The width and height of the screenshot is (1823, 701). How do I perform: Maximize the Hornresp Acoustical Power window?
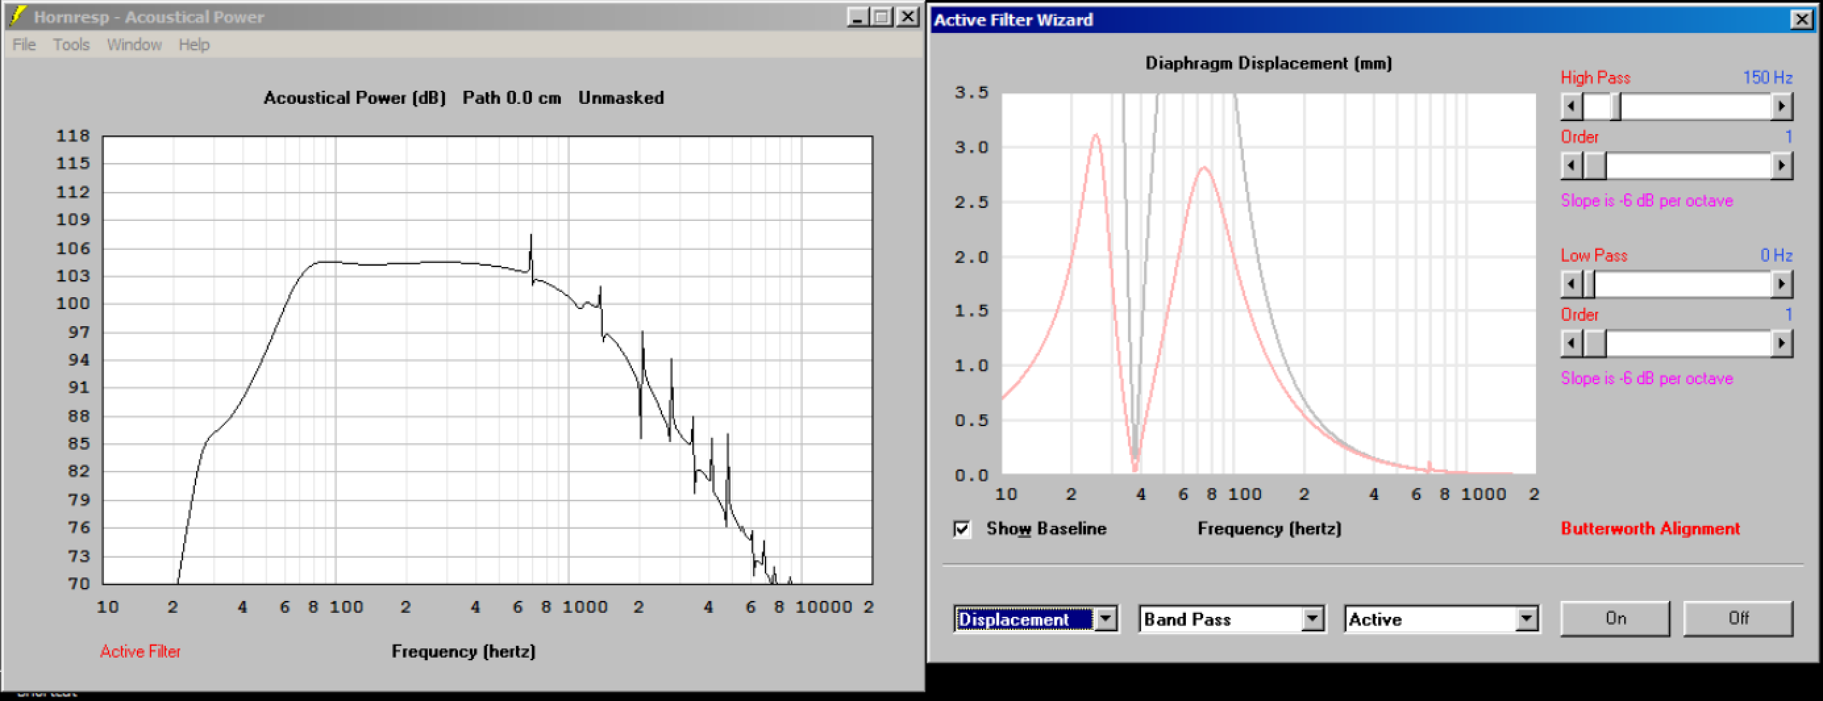pos(882,16)
